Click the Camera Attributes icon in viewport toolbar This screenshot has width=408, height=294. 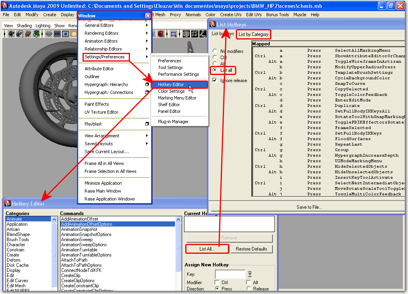coord(19,34)
